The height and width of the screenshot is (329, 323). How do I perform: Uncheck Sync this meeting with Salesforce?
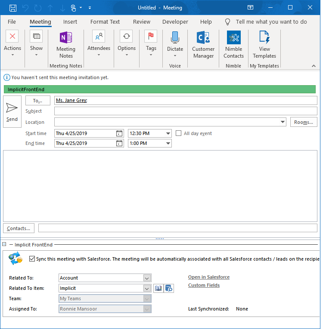click(x=32, y=259)
